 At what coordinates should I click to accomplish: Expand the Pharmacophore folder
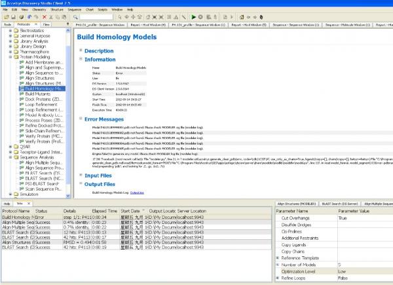[x=10, y=52]
